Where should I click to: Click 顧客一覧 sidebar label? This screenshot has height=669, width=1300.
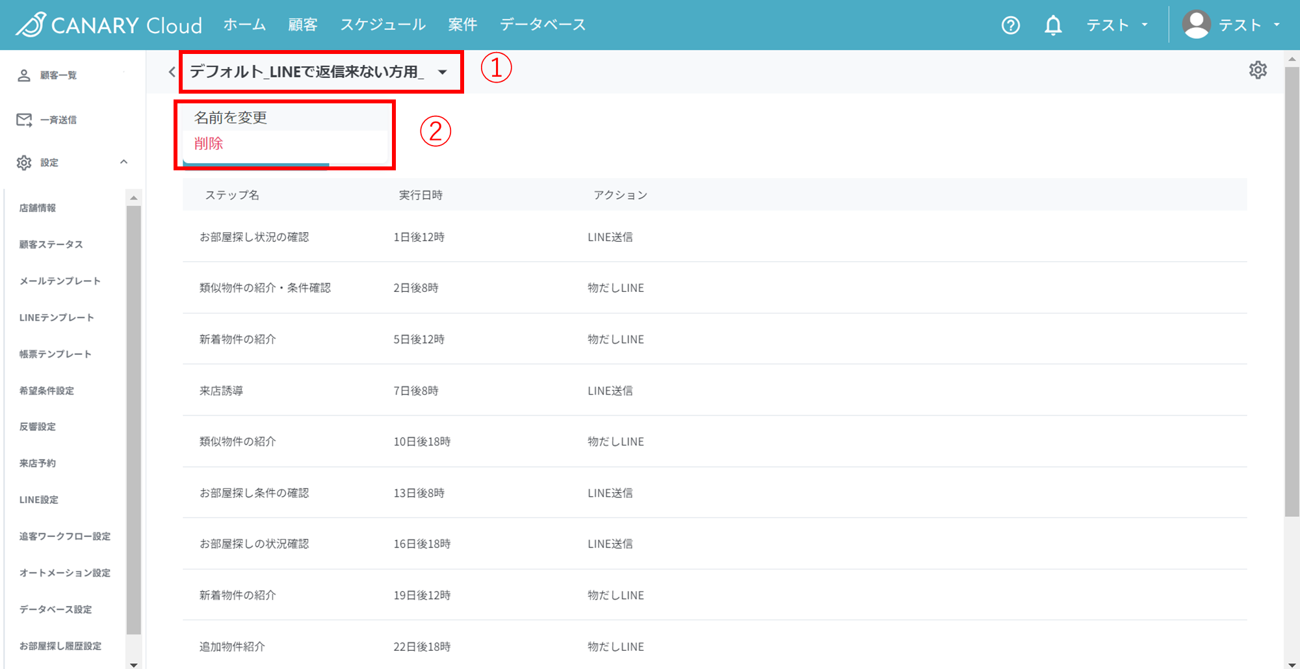click(x=58, y=75)
